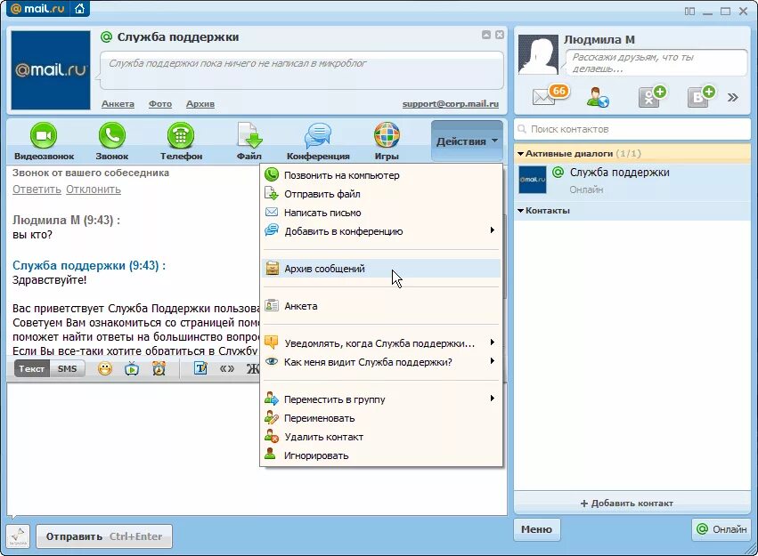Open the smiley emoticons picker
This screenshot has width=758, height=556.
pyautogui.click(x=105, y=368)
